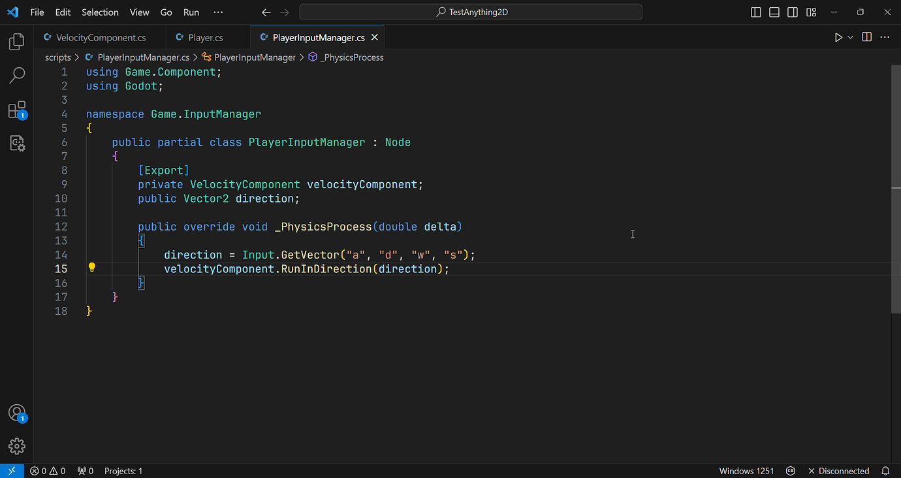
Task: Open the Customize Layout icon
Action: [811, 12]
